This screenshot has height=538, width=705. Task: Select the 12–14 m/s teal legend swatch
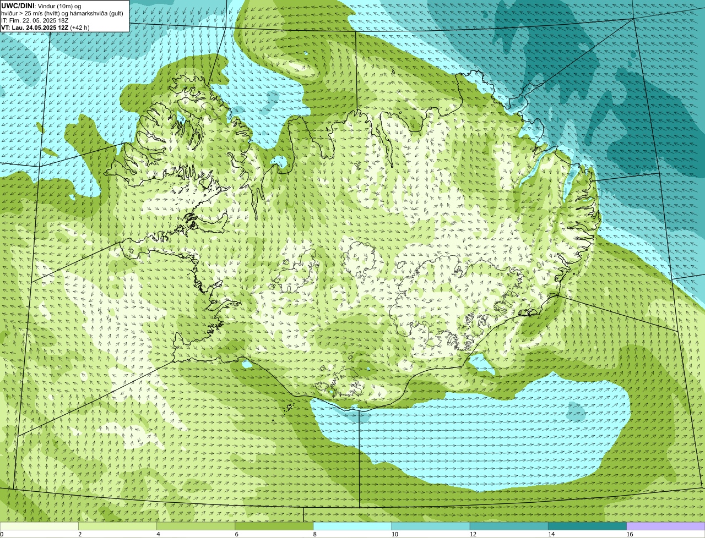point(509,526)
